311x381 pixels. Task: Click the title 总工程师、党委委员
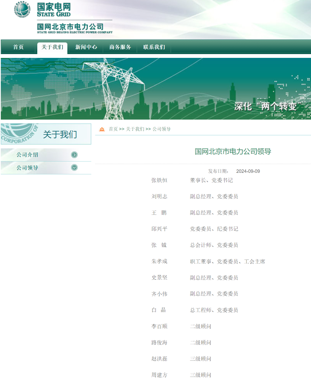214,310
